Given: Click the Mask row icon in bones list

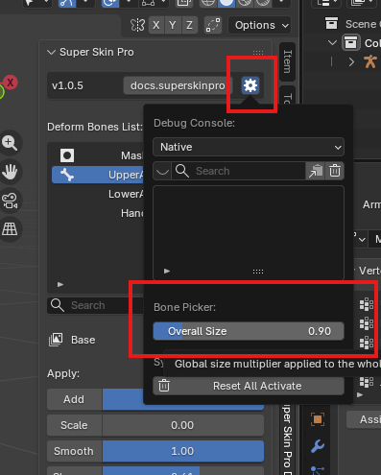Looking at the screenshot, I should click(x=67, y=155).
